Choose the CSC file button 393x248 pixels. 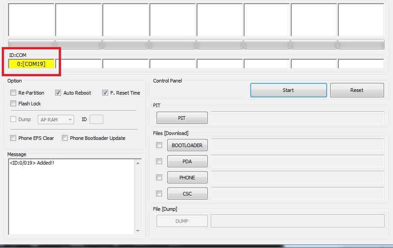tap(187, 194)
